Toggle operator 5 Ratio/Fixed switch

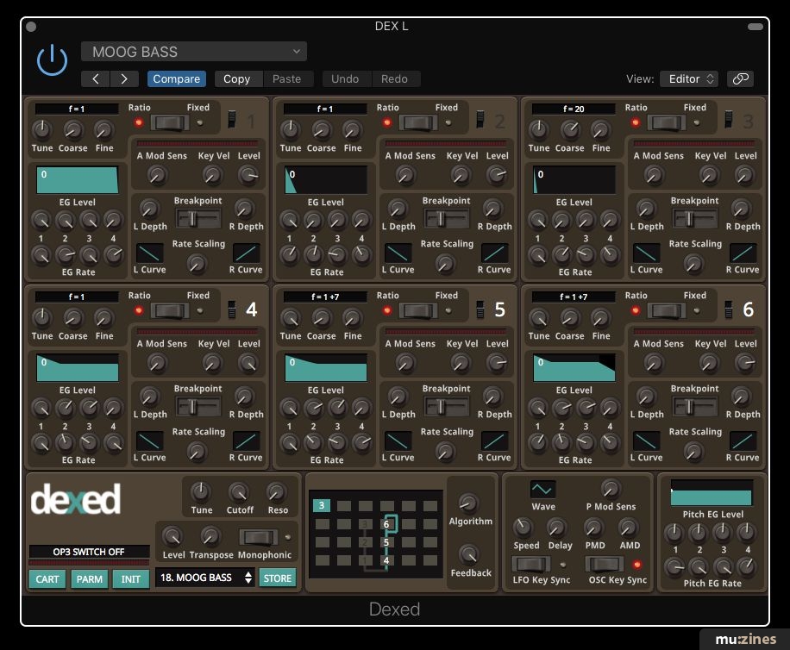coord(418,310)
